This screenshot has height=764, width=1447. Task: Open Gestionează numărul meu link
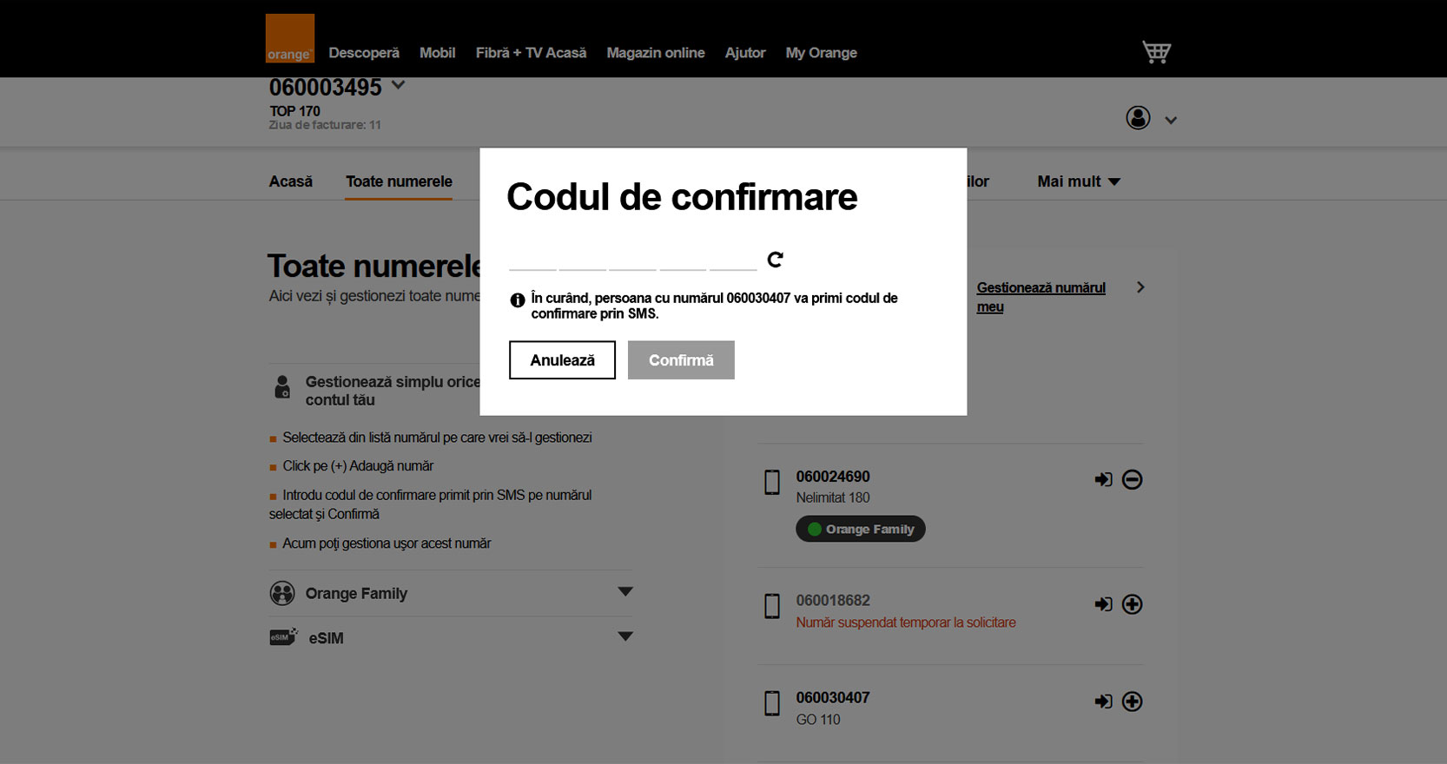click(x=1041, y=297)
